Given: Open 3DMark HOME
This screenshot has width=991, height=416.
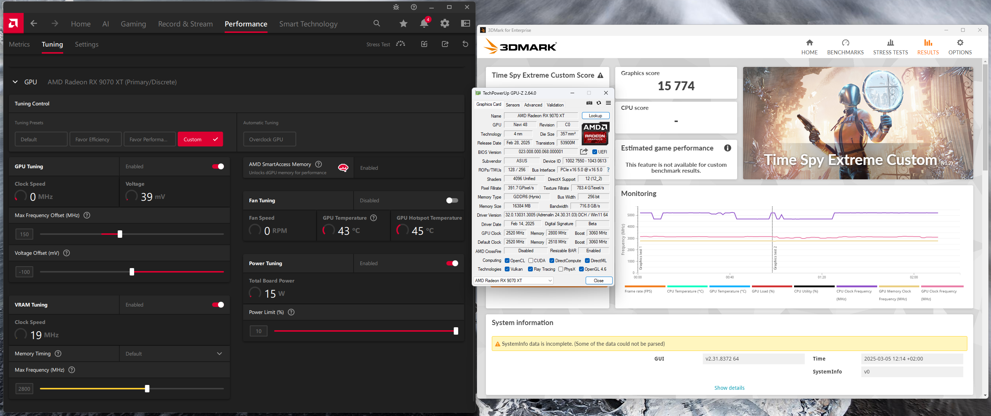Looking at the screenshot, I should (810, 47).
